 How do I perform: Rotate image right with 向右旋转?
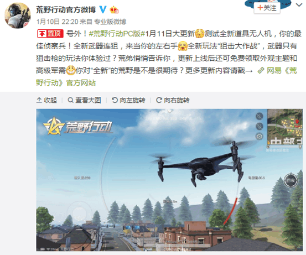click(x=173, y=100)
